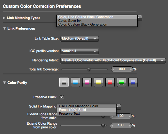Image resolution: width=168 pixels, height=134 pixels.
Task: Open the Link Table Size dropdown
Action: click(x=79, y=39)
